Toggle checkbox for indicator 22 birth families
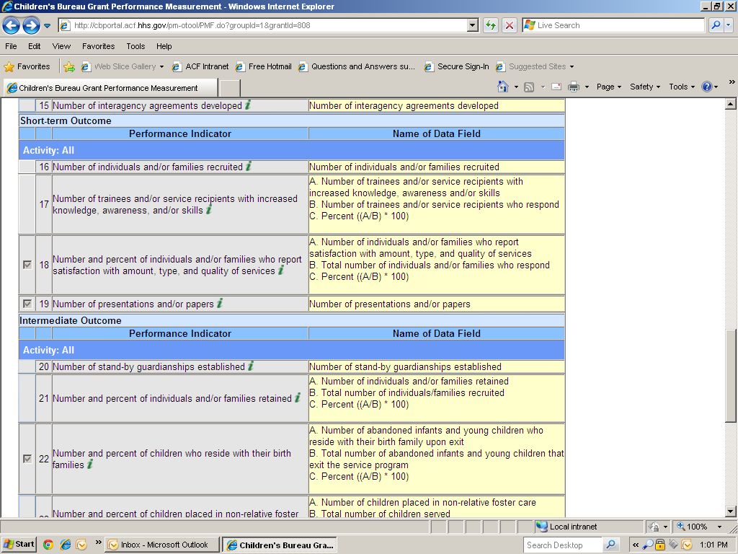Image resolution: width=738 pixels, height=554 pixels. [27, 459]
